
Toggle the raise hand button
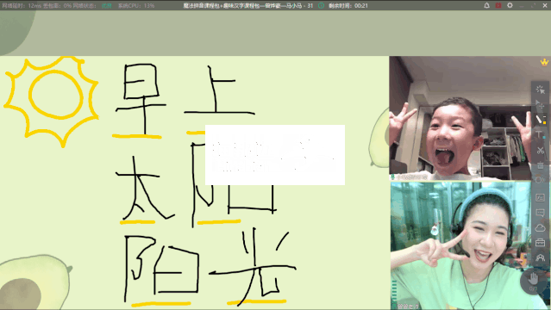(x=533, y=280)
